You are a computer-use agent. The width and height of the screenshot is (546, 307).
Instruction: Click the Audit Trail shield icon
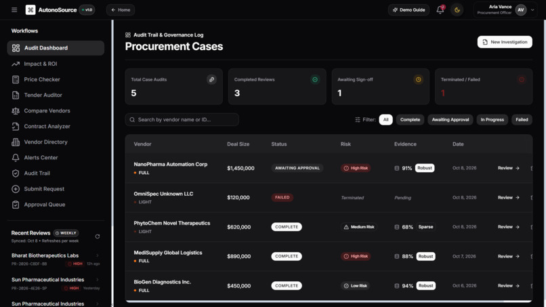click(16, 173)
